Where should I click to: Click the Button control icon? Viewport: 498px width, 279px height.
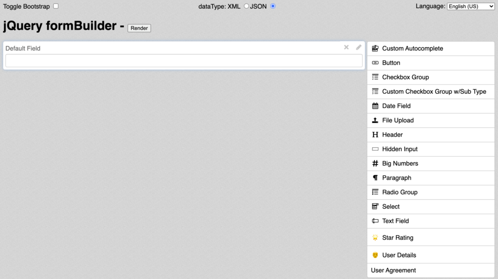(375, 63)
